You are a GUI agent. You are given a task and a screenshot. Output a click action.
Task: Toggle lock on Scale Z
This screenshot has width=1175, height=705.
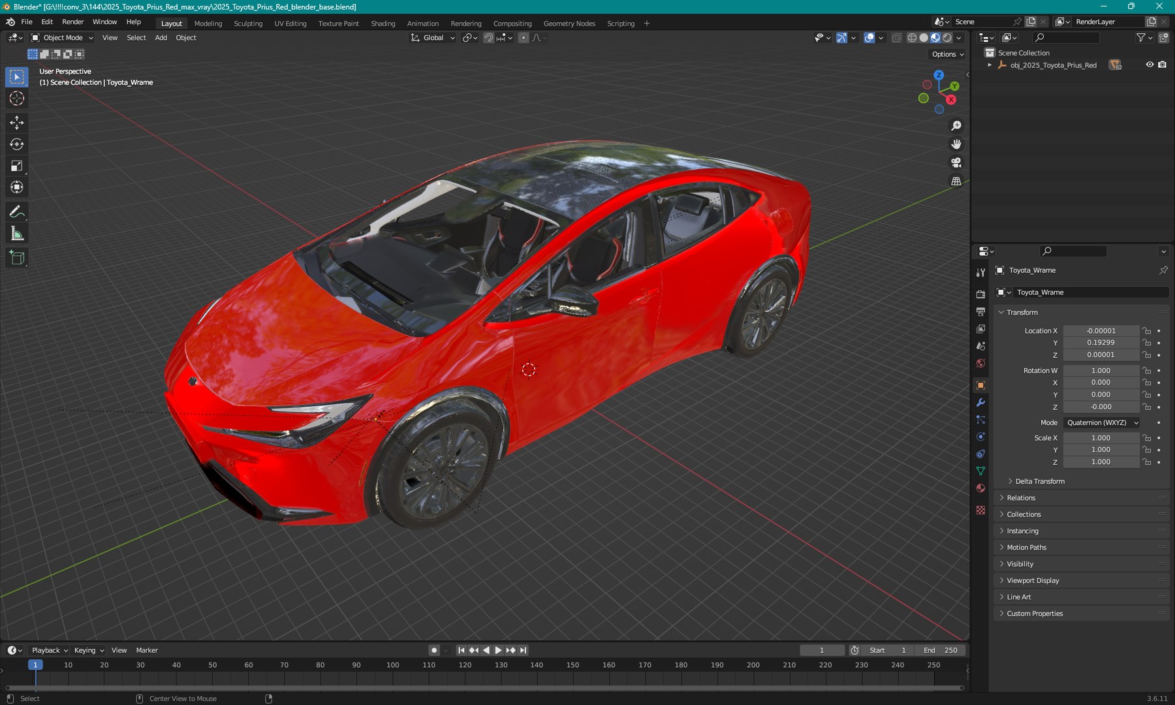[x=1147, y=462]
